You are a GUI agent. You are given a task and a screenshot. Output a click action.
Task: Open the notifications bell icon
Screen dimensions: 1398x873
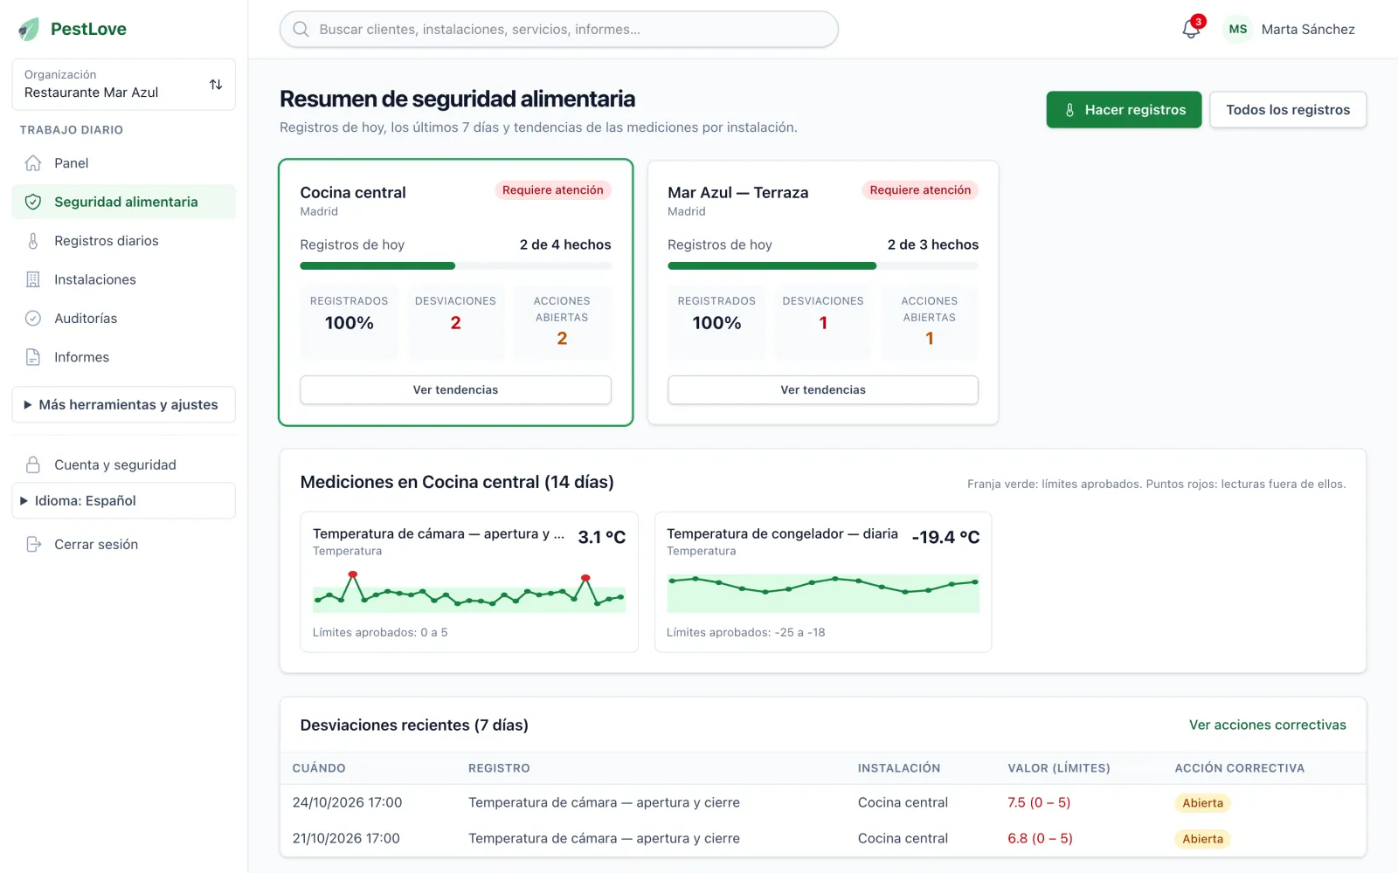(1191, 29)
